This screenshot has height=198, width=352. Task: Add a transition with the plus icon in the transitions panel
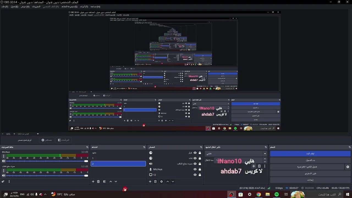(254, 166)
